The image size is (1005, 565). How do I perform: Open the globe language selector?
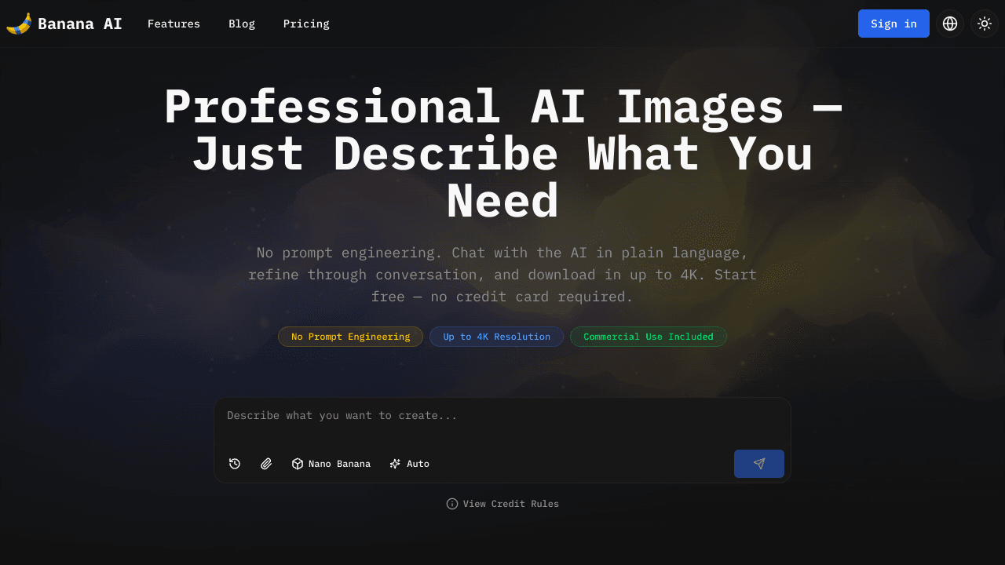[950, 24]
